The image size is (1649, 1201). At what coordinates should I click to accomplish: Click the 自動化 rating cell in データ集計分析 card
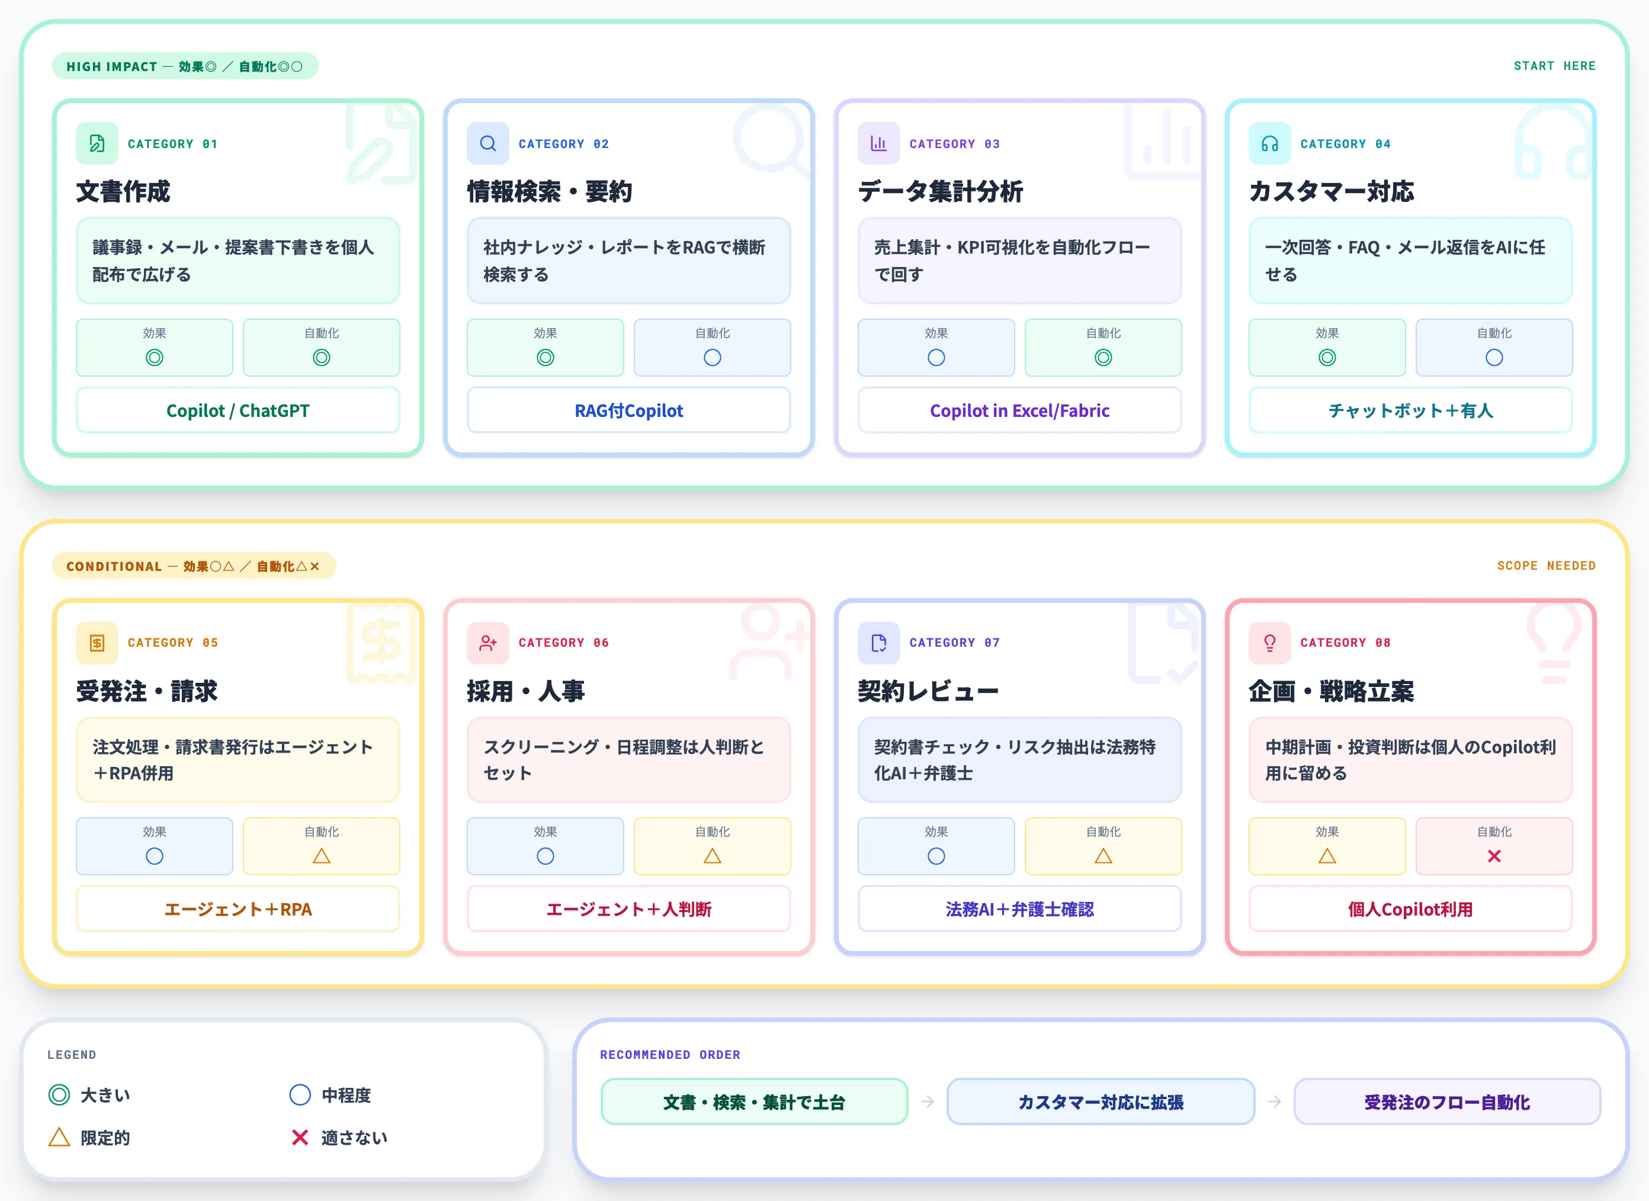tap(1103, 348)
